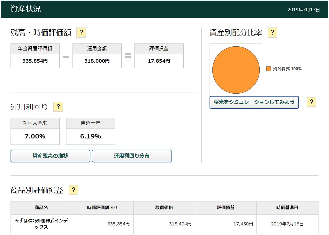Open help icon beside 残高・時価評価額
This screenshot has width=329, height=235.
click(x=81, y=33)
